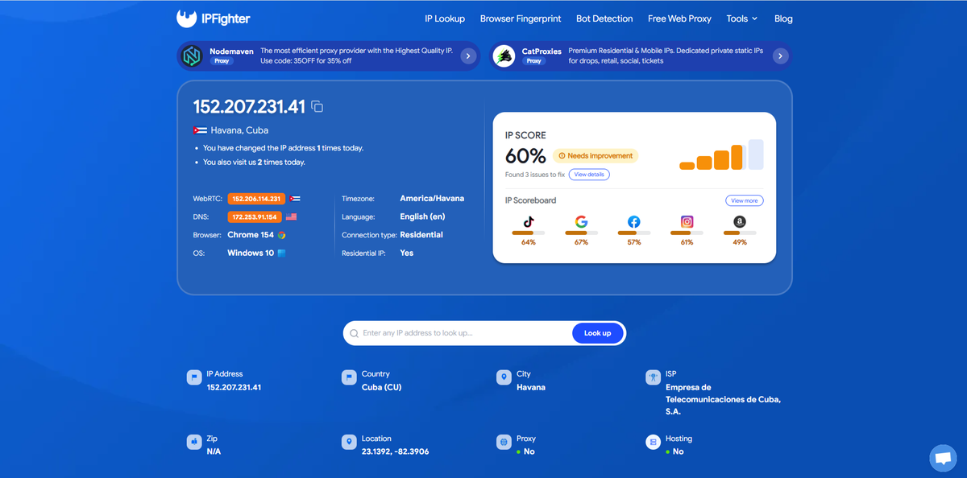Open Bot Detection
Viewport: 967px width, 478px height.
pyautogui.click(x=604, y=19)
